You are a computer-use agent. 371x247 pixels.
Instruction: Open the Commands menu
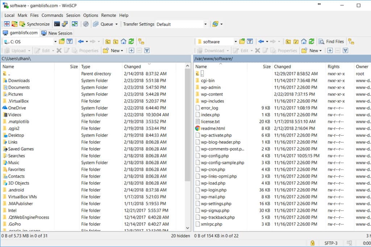pos(52,15)
